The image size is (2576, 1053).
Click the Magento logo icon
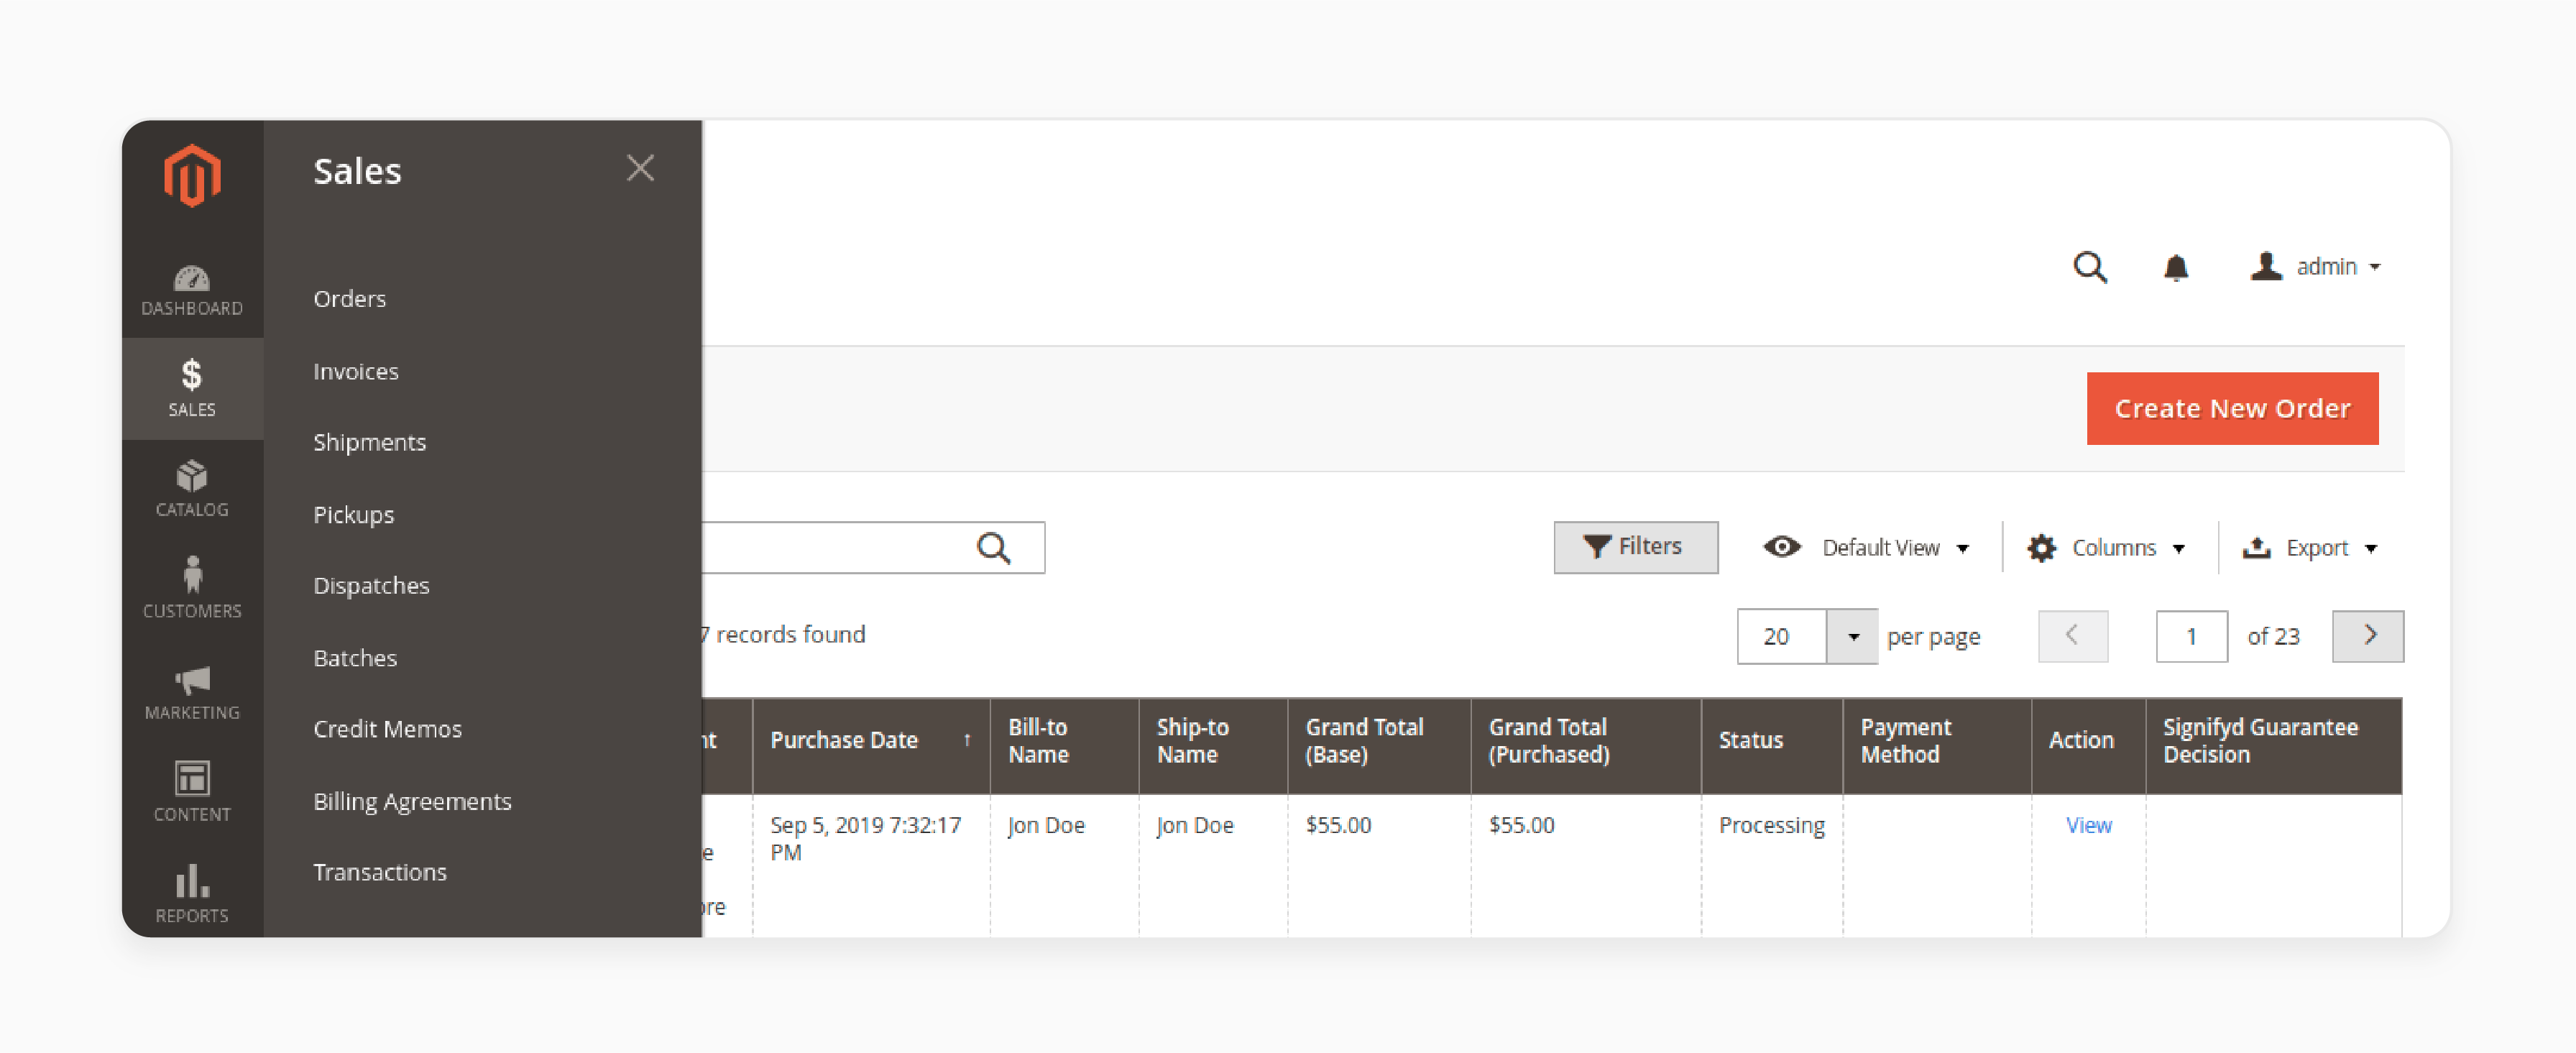[192, 175]
